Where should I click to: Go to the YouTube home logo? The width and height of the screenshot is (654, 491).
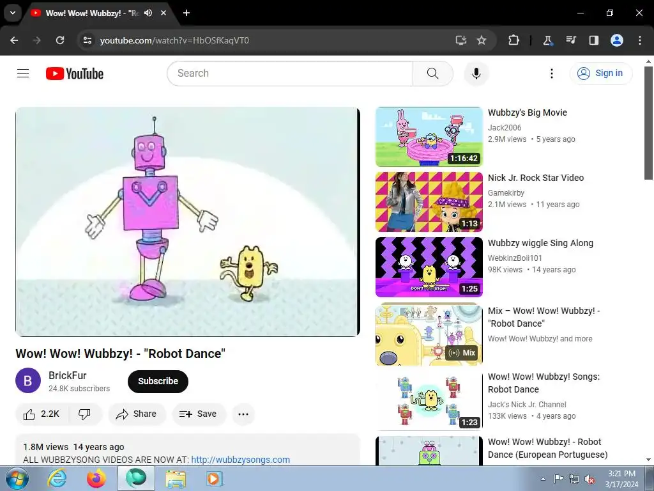(x=75, y=74)
